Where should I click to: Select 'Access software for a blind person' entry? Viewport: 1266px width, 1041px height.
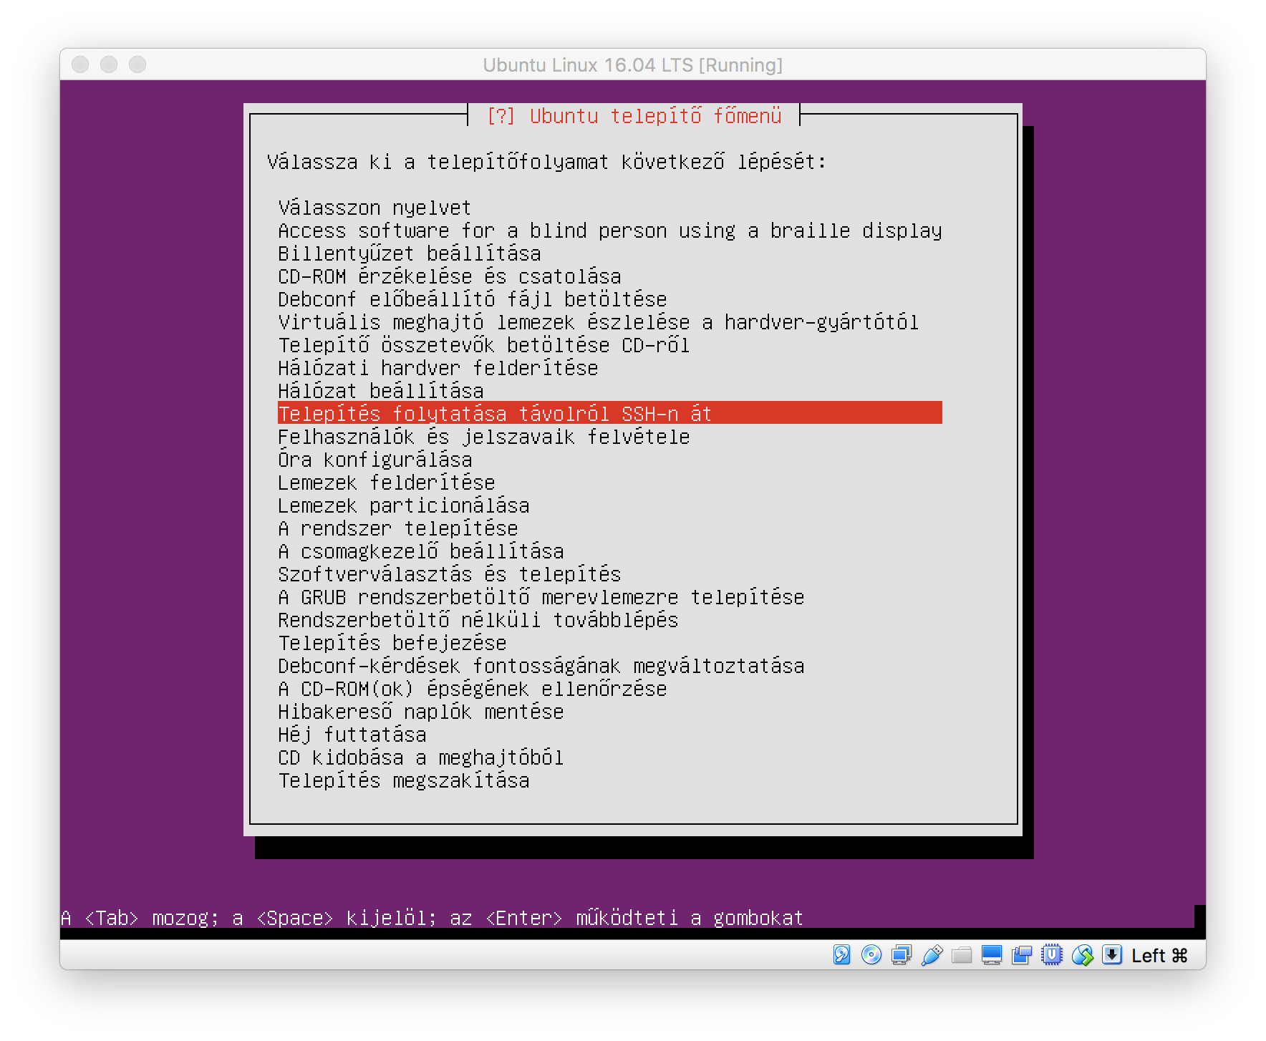click(610, 231)
